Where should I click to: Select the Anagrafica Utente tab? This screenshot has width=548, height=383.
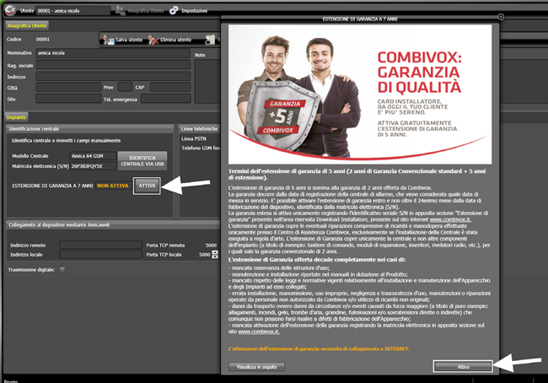27,25
